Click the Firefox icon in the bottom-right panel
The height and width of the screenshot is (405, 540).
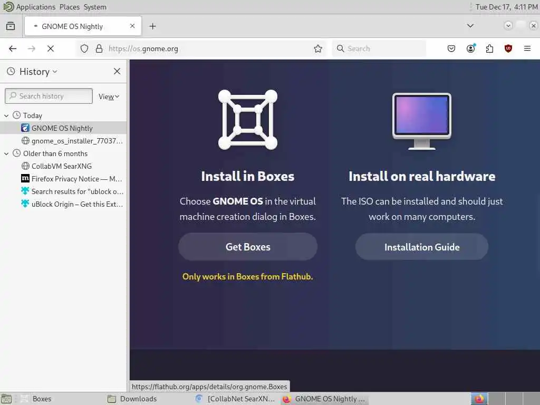point(479,399)
